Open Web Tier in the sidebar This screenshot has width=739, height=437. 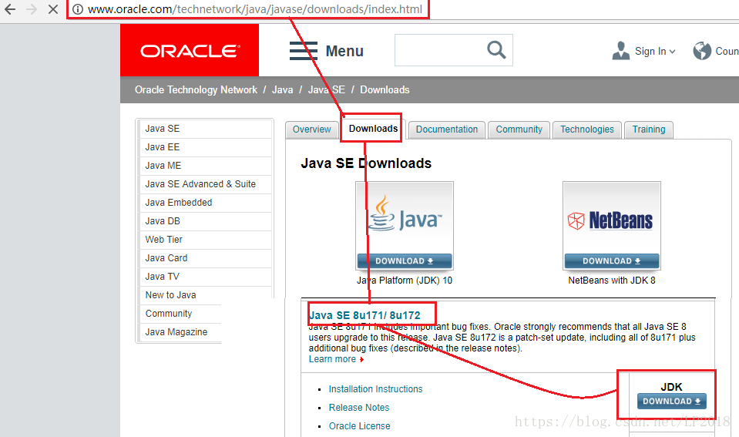(205, 240)
